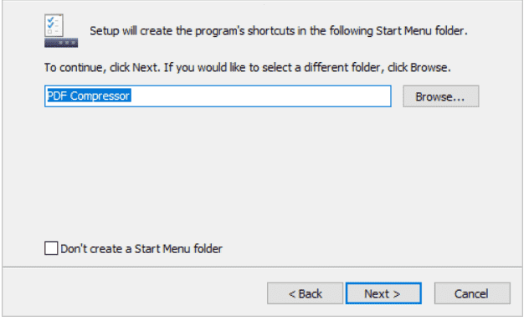Click the horizontal separator above the buttons
This screenshot has height=321, width=529.
[263, 267]
